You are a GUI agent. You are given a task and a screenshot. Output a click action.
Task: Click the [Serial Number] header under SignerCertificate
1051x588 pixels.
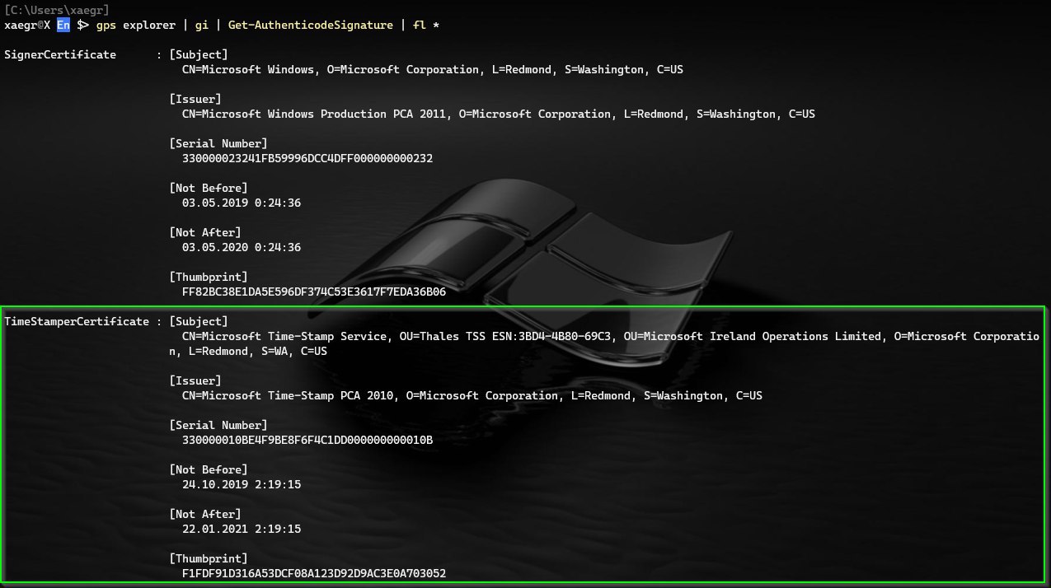tap(218, 143)
